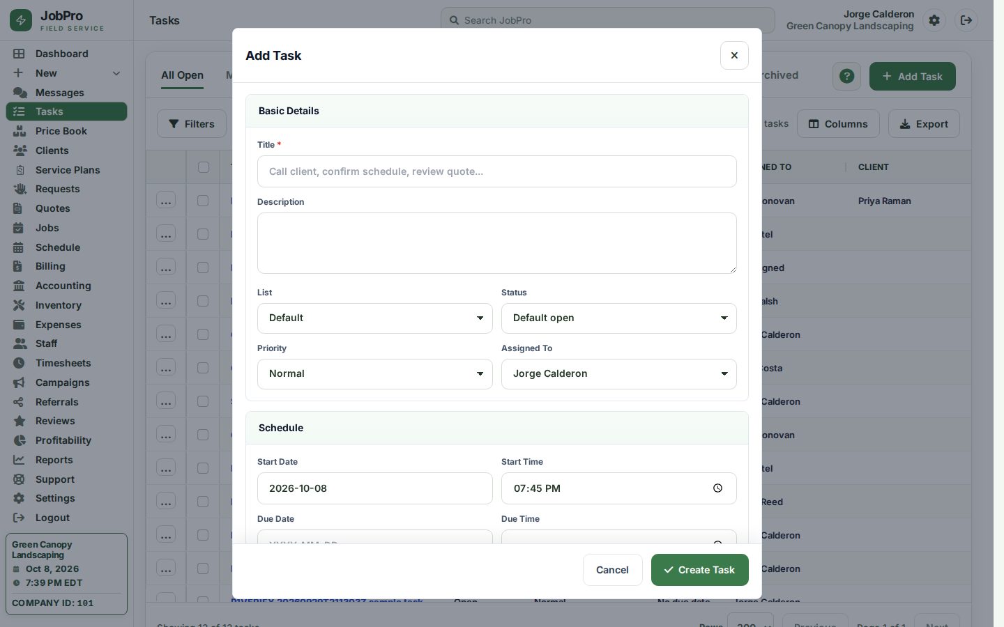Open the Assigned To dropdown
1004x627 pixels.
pyautogui.click(x=619, y=374)
